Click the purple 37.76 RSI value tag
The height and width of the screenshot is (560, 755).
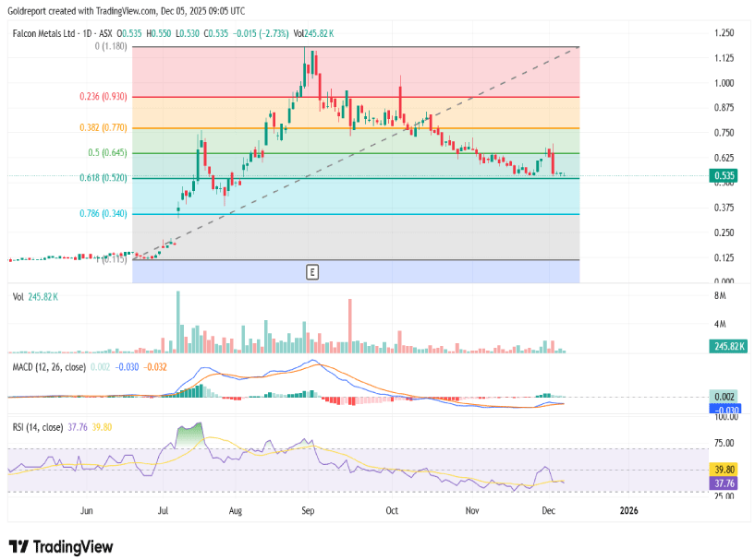click(725, 482)
